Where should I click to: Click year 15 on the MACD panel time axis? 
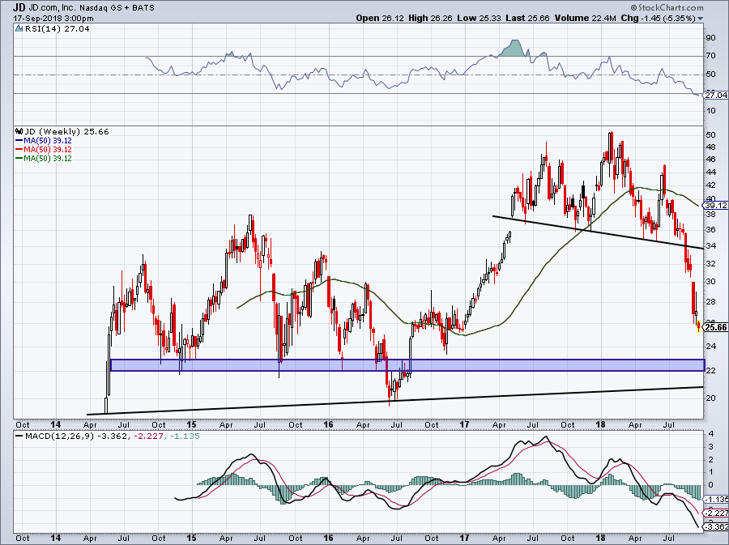(x=191, y=538)
